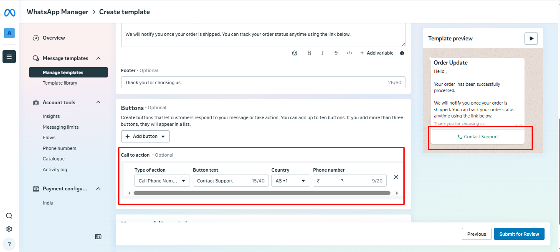Open the Catalogue page

click(x=53, y=159)
